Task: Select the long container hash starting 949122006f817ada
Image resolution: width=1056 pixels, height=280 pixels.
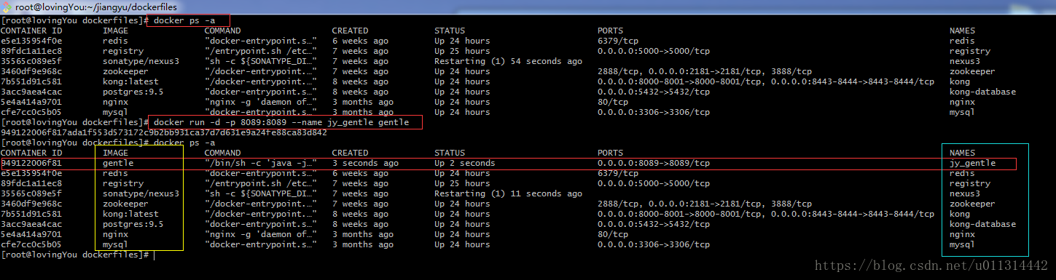Action: [163, 132]
